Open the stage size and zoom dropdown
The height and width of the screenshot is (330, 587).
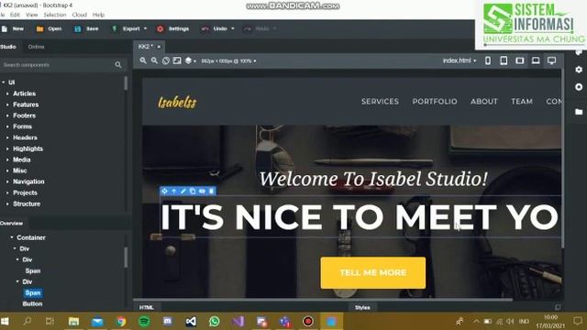[x=228, y=61]
